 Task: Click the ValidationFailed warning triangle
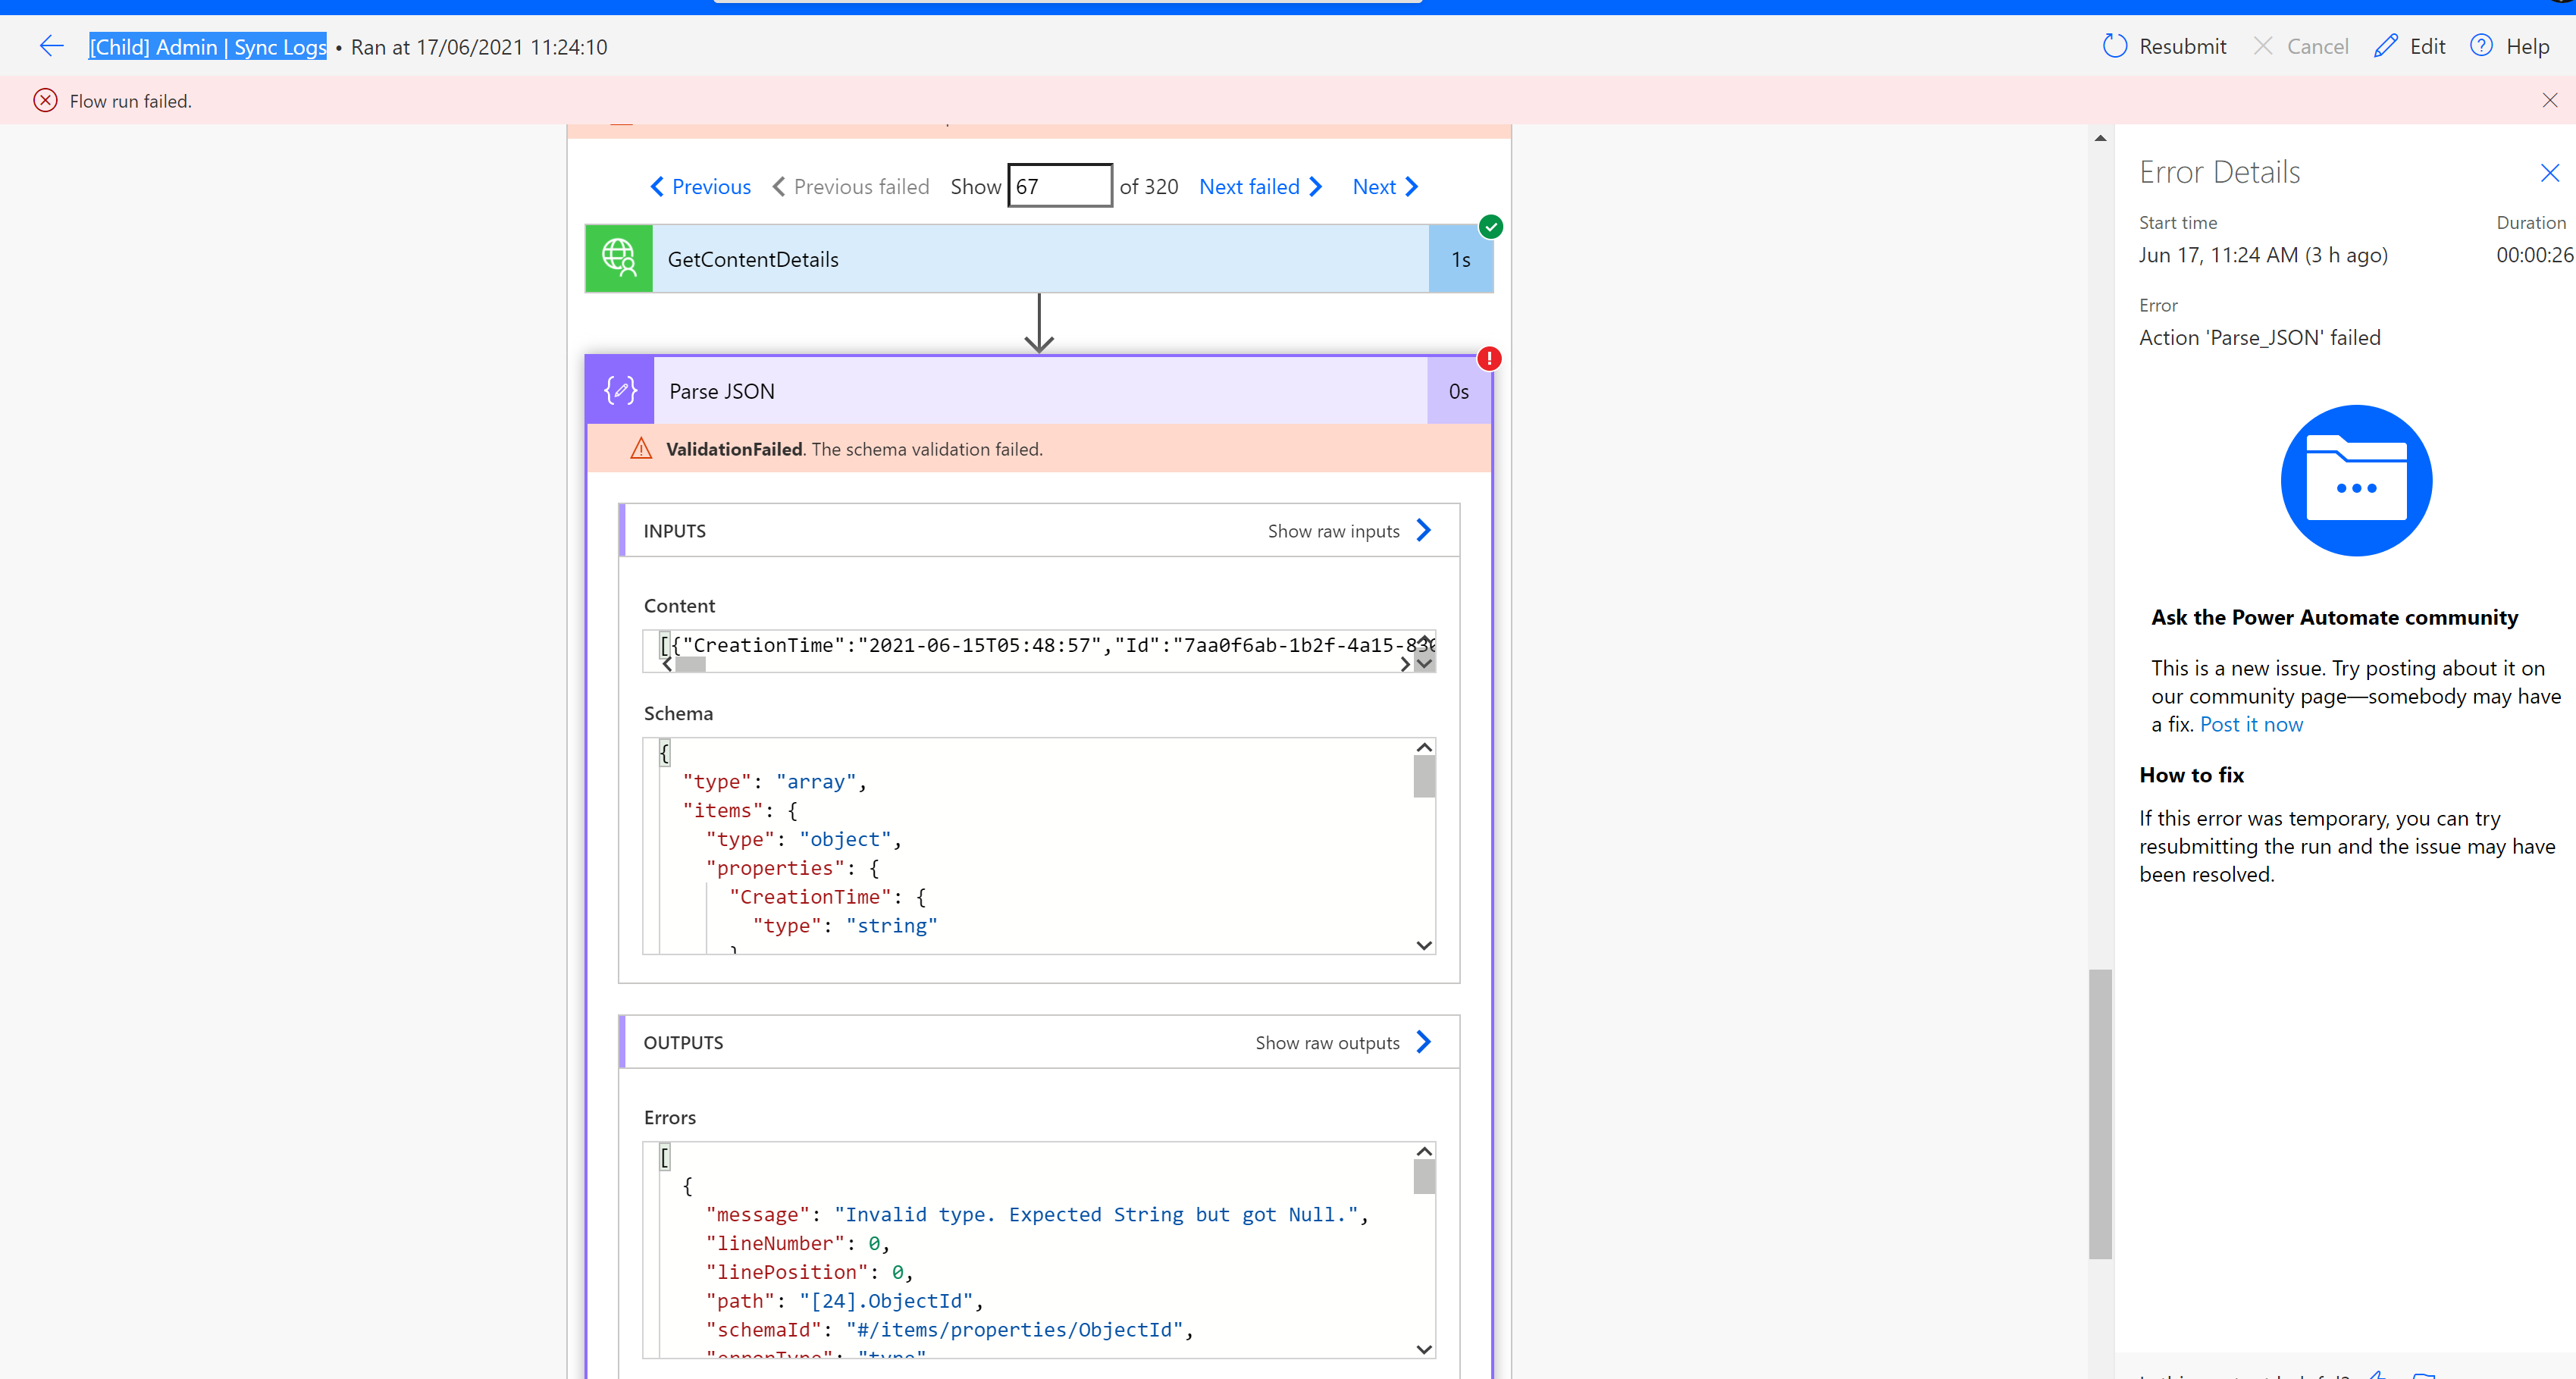point(641,448)
